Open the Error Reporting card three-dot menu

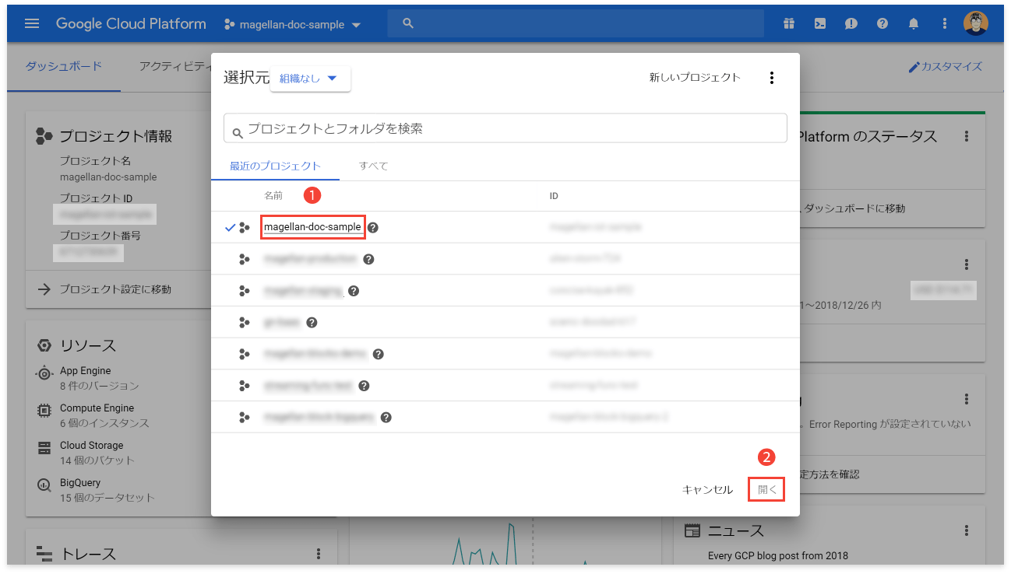point(967,399)
